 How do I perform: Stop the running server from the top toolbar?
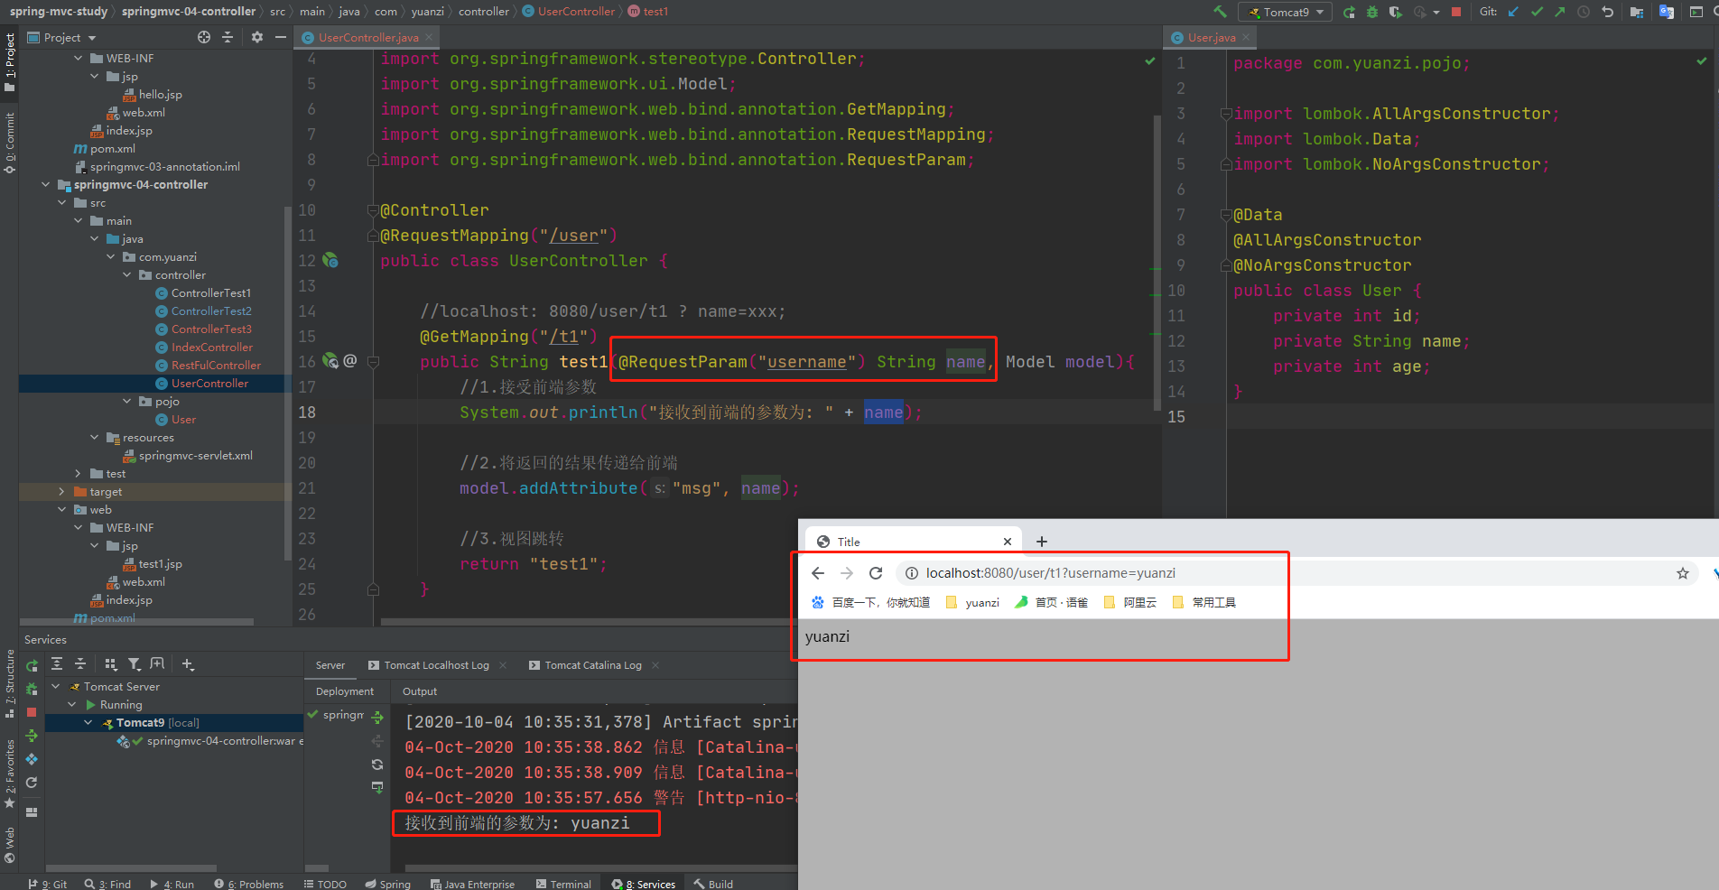tap(1455, 12)
